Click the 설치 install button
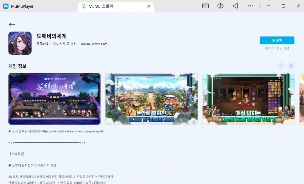304x184 pixels. 277,40
